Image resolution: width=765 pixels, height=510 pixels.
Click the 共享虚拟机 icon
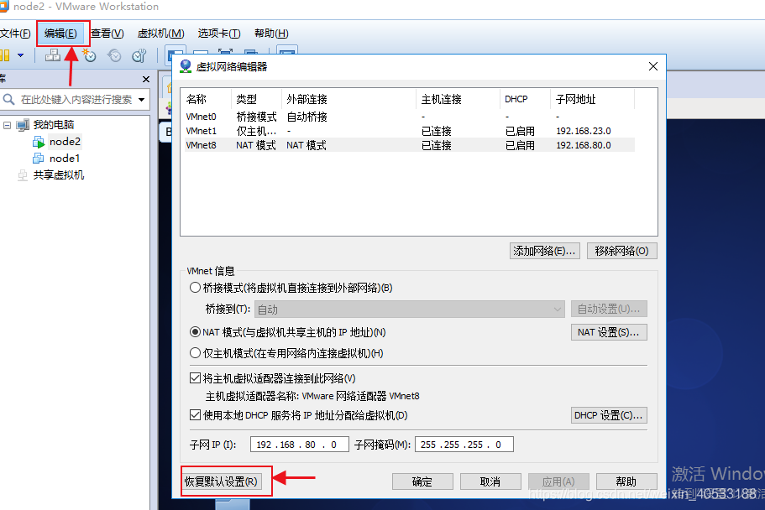point(23,175)
